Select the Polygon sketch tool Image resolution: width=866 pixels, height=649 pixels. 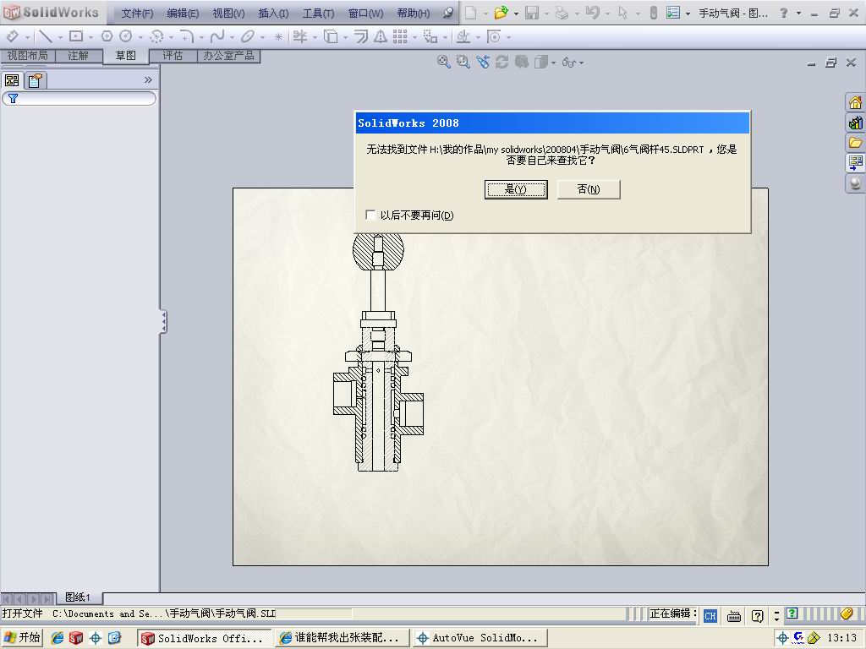(x=107, y=36)
